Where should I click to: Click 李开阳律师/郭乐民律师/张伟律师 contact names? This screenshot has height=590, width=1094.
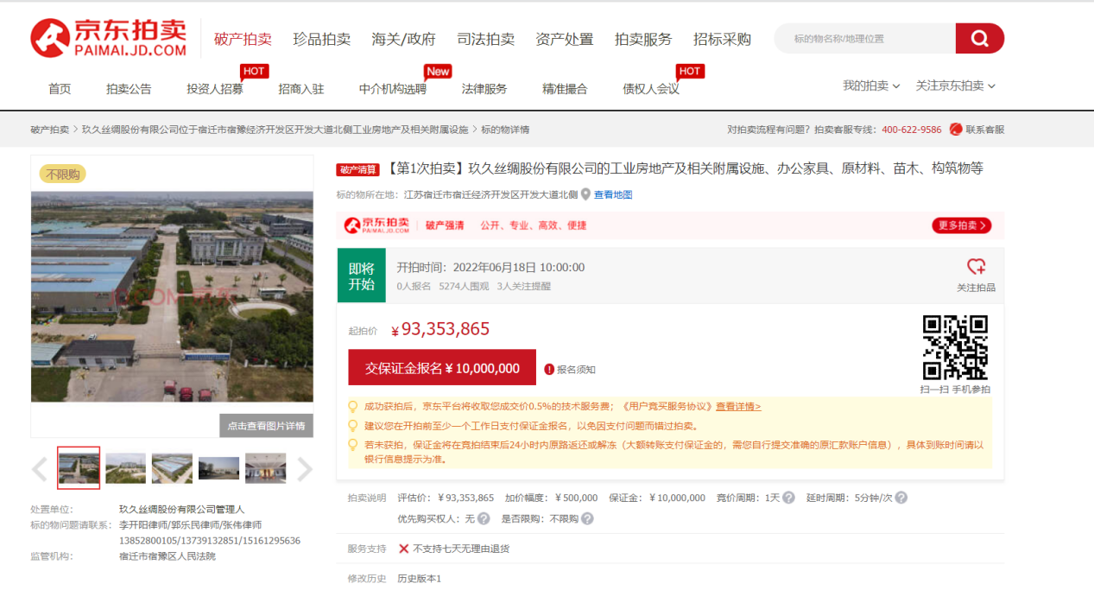point(190,525)
